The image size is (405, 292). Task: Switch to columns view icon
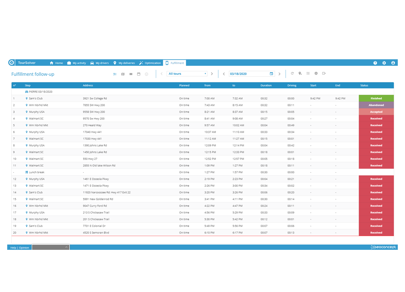click(131, 74)
